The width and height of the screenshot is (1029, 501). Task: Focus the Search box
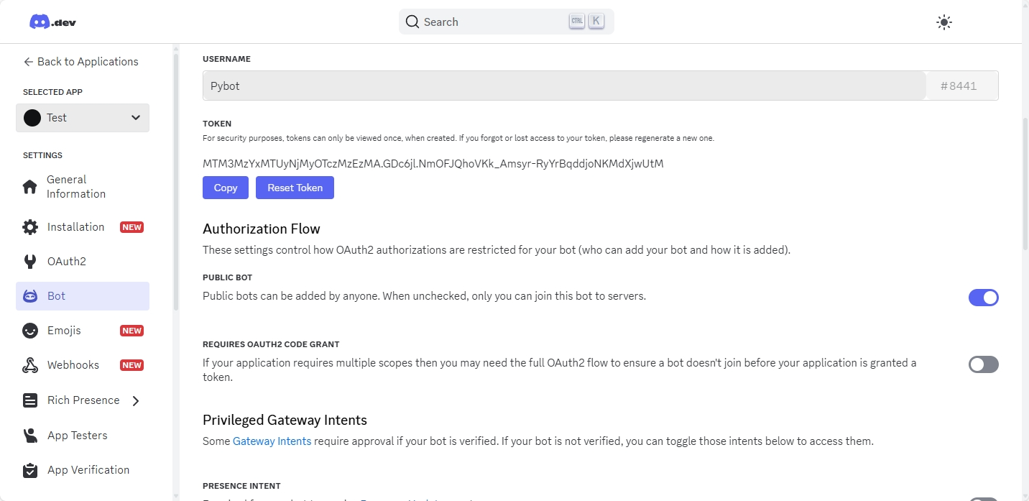coord(507,22)
